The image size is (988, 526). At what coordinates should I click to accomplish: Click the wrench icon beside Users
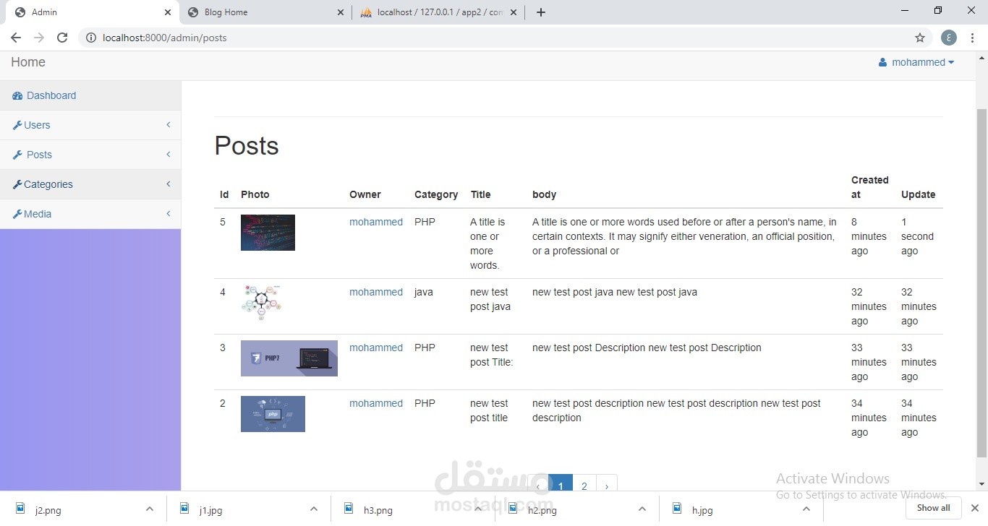(17, 125)
